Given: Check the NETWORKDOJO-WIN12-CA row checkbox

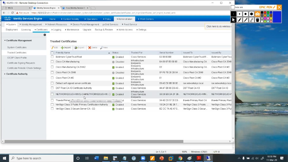Looking at the screenshot, I should (52, 94).
